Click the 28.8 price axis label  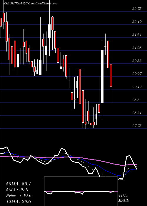[x=136, y=100]
